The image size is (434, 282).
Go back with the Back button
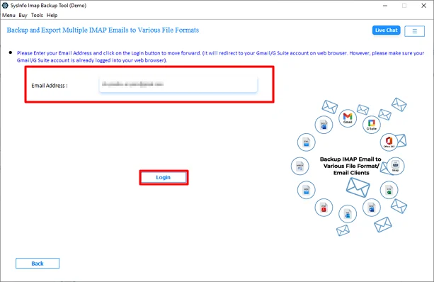click(x=38, y=264)
